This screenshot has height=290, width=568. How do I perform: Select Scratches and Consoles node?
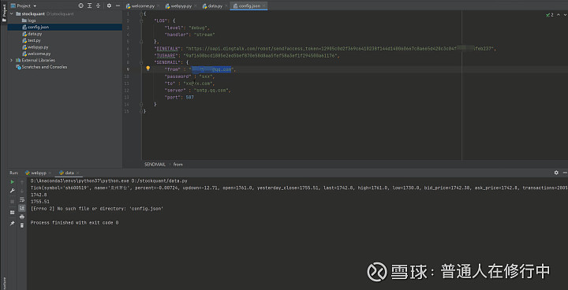coord(41,67)
